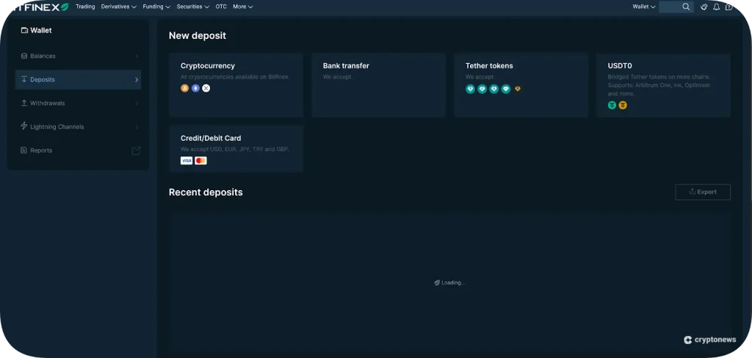This screenshot has width=752, height=358.
Task: Open Reports in the sidebar
Action: [x=78, y=150]
